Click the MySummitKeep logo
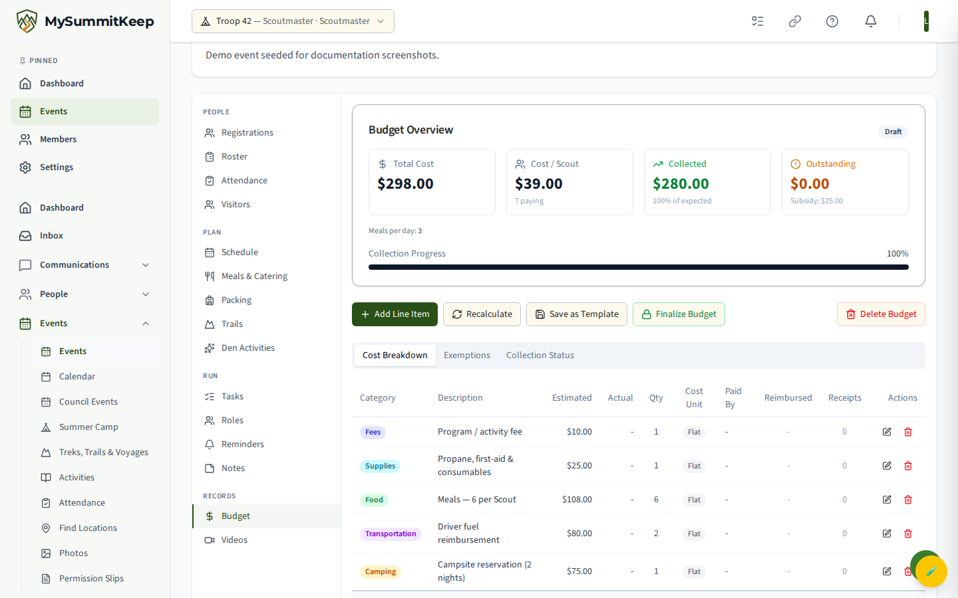This screenshot has width=958, height=598. [85, 21]
